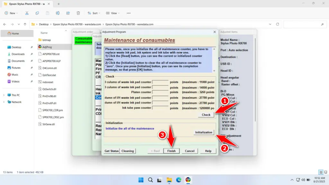Expand the This PC tree node
This screenshot has width=329, height=185.
(4, 95)
